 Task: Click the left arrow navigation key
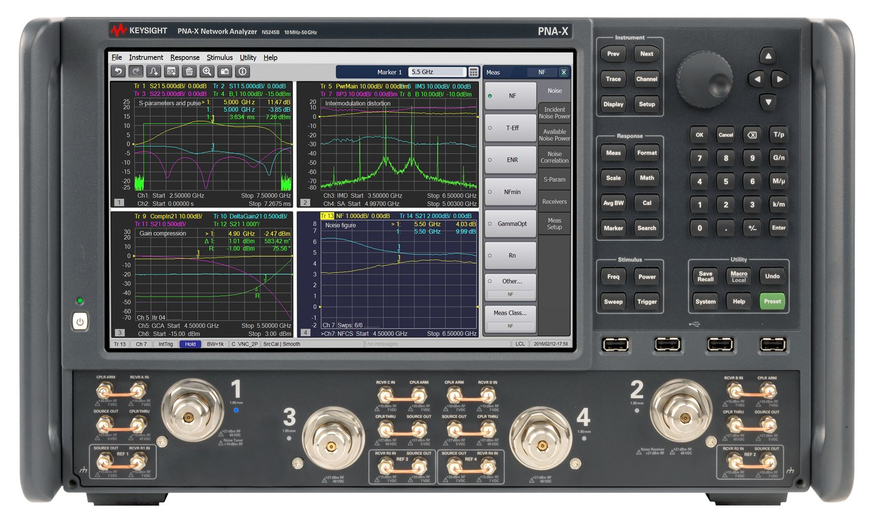[x=757, y=79]
